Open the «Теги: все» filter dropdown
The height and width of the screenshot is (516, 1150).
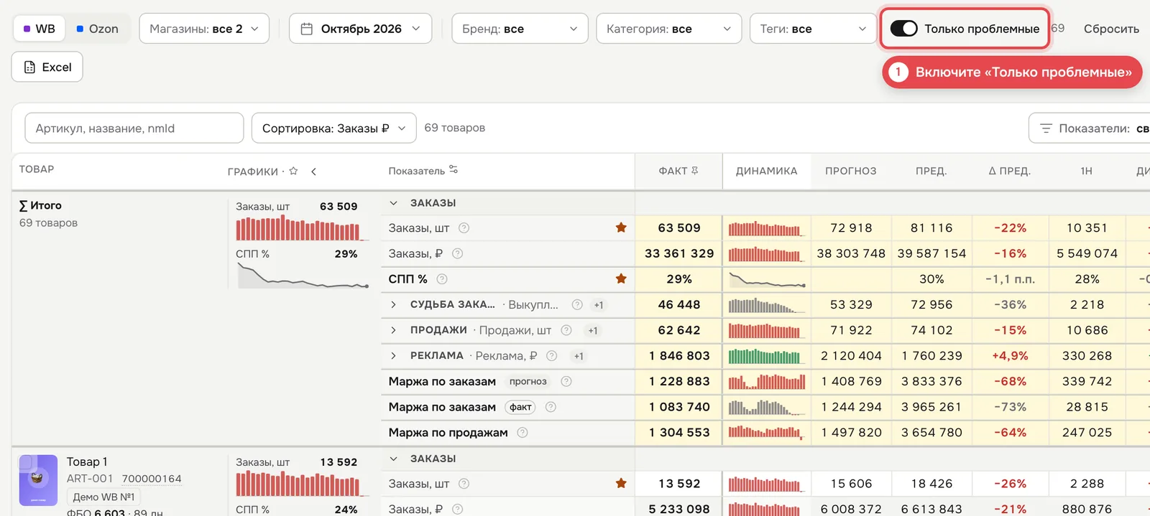pos(813,29)
